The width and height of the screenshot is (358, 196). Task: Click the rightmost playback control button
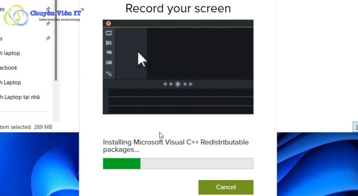[x=191, y=84]
